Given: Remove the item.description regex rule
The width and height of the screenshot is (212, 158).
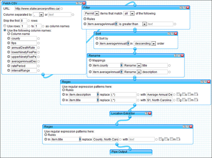Looking at the screenshot, I should pos(63,95).
